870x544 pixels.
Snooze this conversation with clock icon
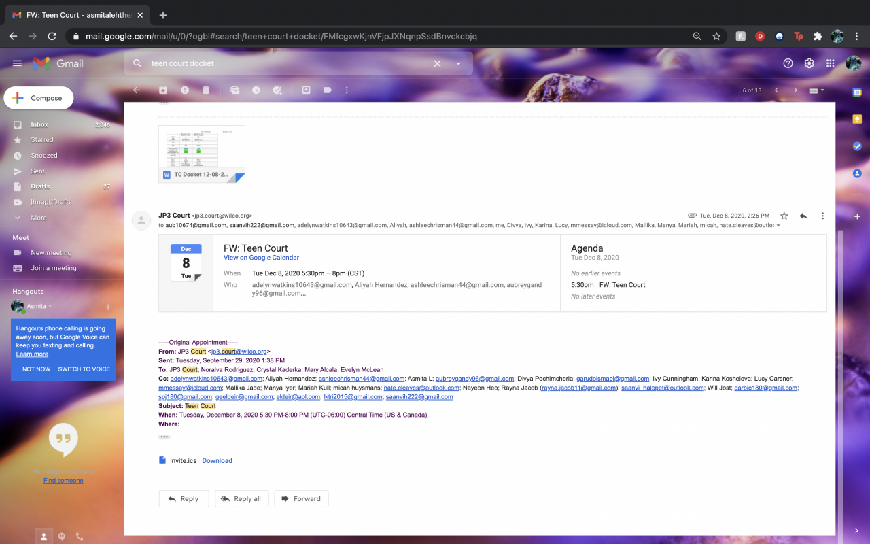tap(256, 90)
